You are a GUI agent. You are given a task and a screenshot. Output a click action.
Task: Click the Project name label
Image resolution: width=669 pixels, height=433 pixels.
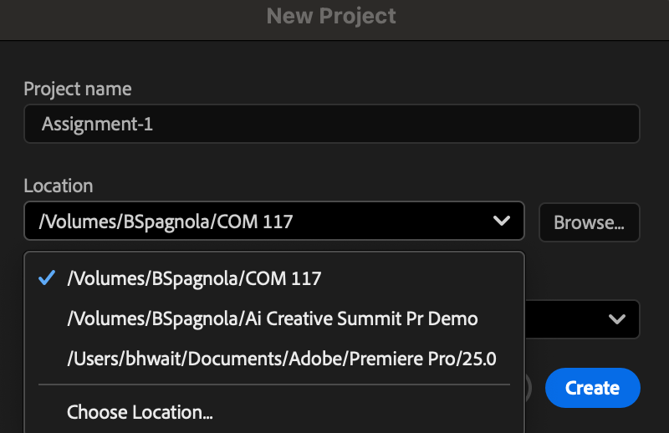pyautogui.click(x=78, y=89)
